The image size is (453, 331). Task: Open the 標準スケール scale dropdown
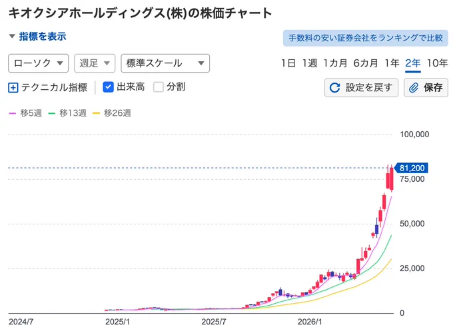coord(165,63)
